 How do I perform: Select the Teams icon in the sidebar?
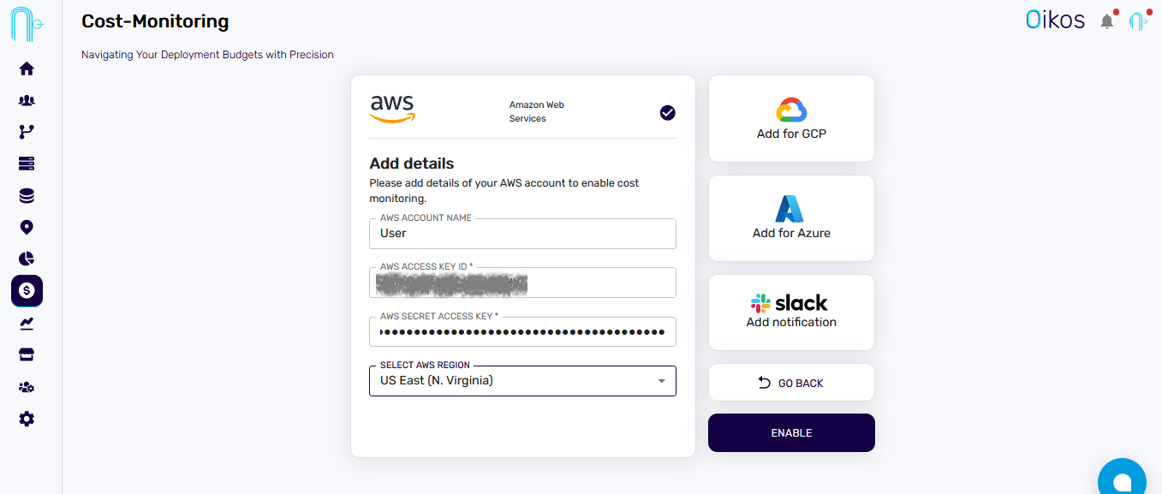click(27, 100)
